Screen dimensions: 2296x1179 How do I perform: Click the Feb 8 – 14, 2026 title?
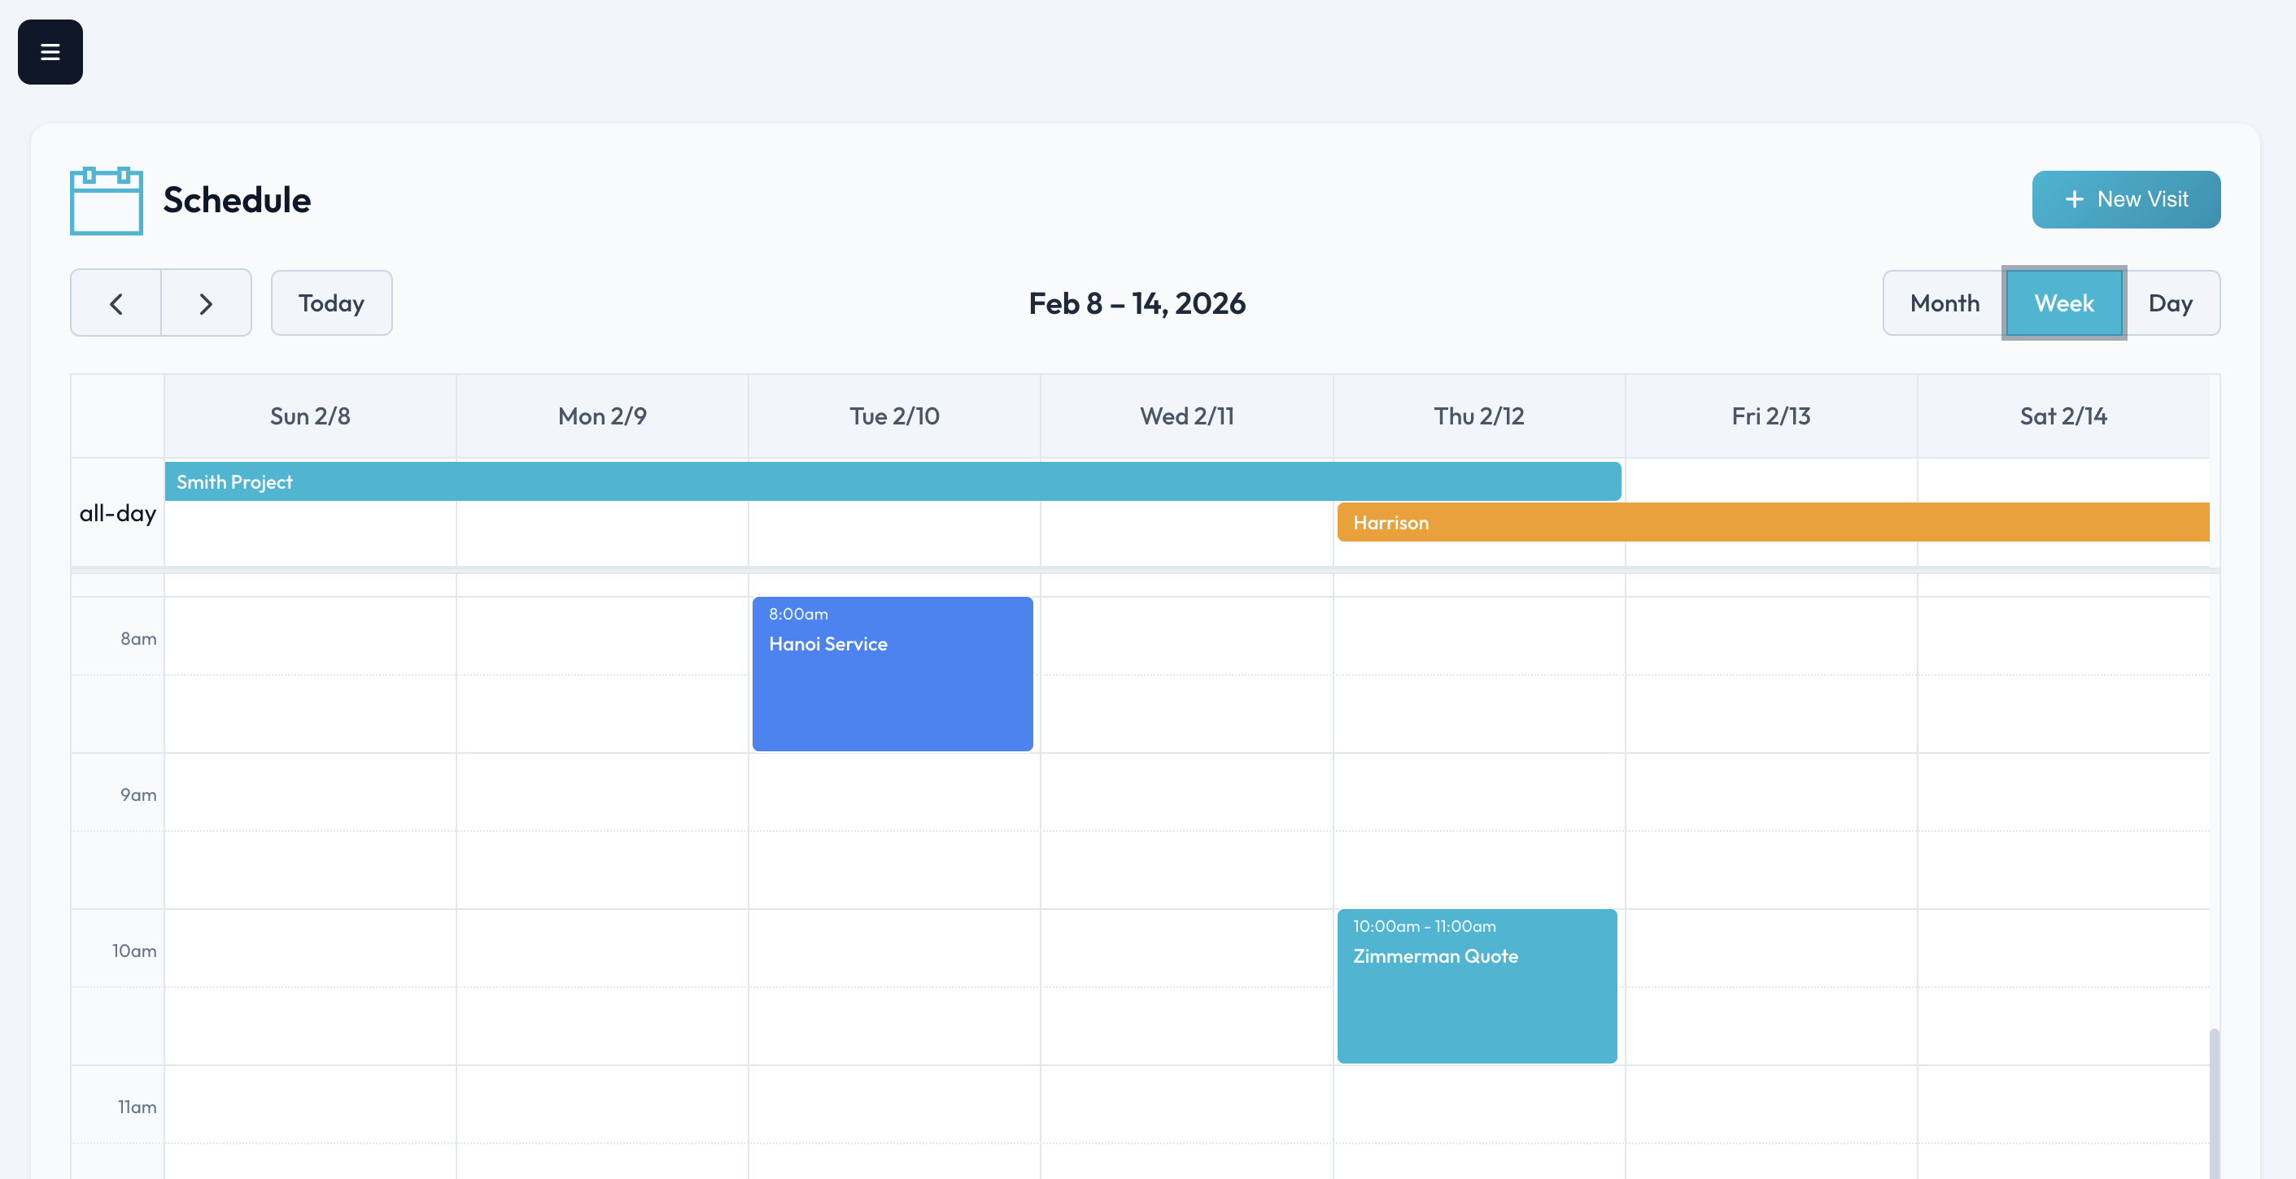coord(1138,302)
